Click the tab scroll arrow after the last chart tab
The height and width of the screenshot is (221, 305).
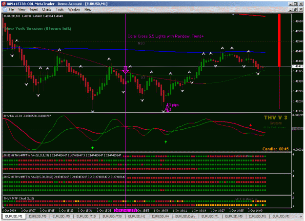tap(301, 216)
